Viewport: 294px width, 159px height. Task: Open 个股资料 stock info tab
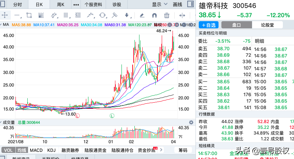(x=93, y=5)
